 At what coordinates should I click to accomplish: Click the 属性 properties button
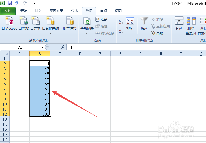coord(102,26)
